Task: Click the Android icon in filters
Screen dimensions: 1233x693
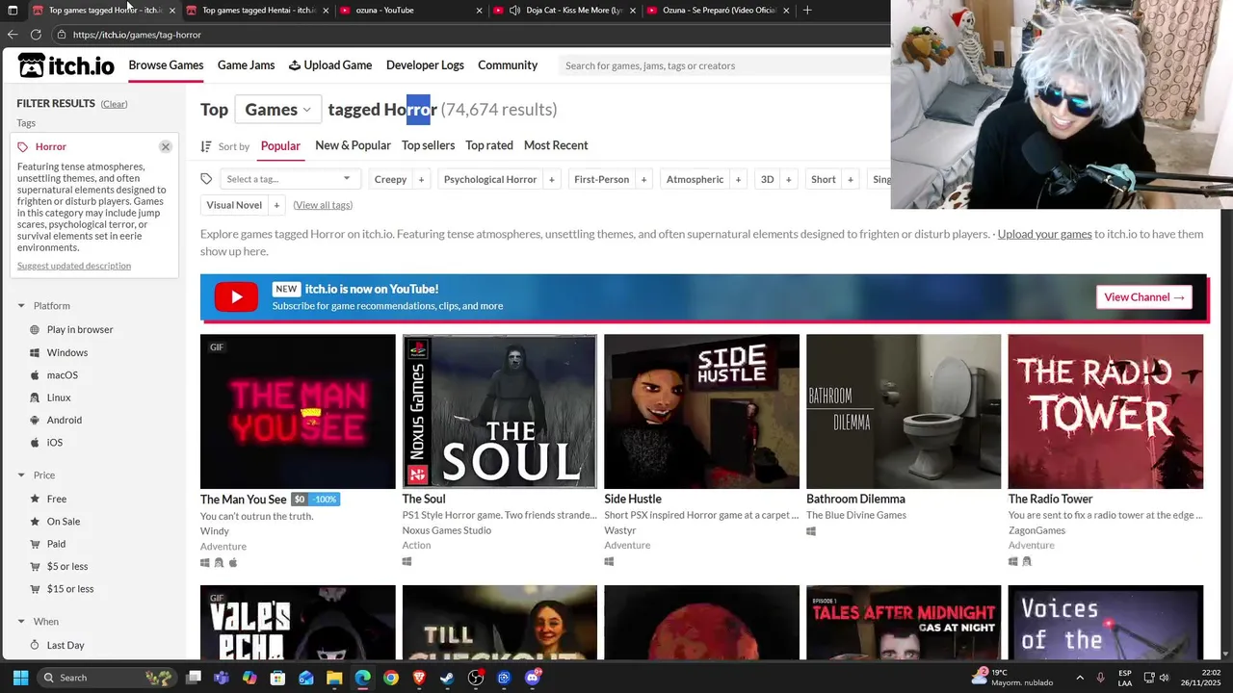Action: (x=35, y=421)
